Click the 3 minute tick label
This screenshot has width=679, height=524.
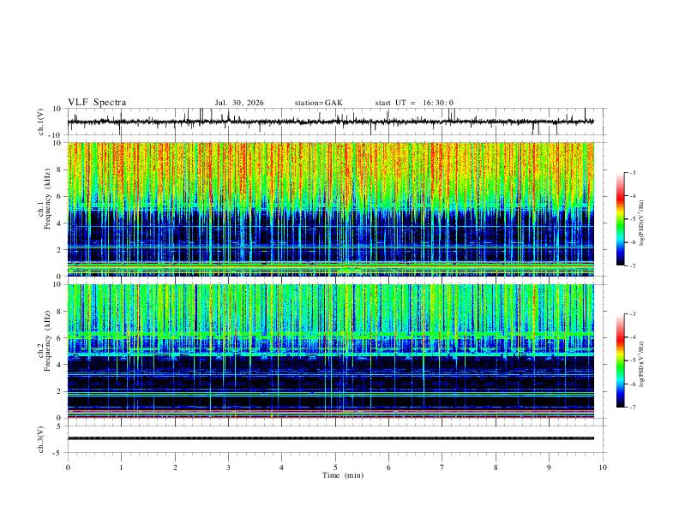pyautogui.click(x=228, y=467)
